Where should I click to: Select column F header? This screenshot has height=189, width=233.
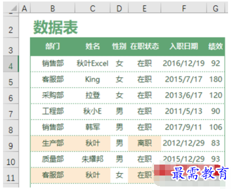click(x=184, y=8)
